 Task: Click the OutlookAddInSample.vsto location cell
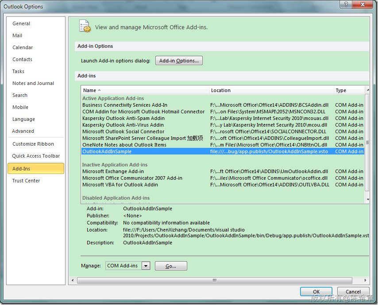269,151
